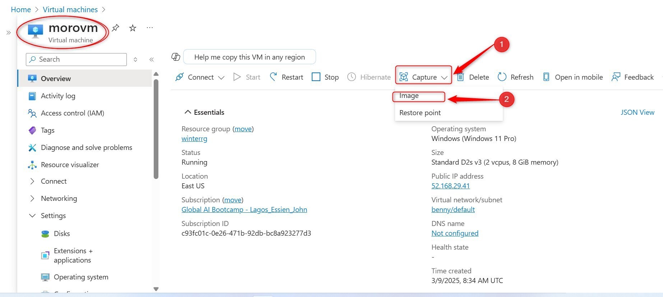The image size is (663, 297).
Task: Open the Overview menu item
Action: (85, 79)
